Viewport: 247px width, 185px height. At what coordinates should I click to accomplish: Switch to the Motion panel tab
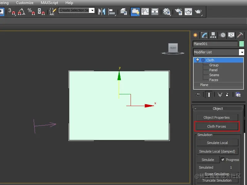point(223,35)
